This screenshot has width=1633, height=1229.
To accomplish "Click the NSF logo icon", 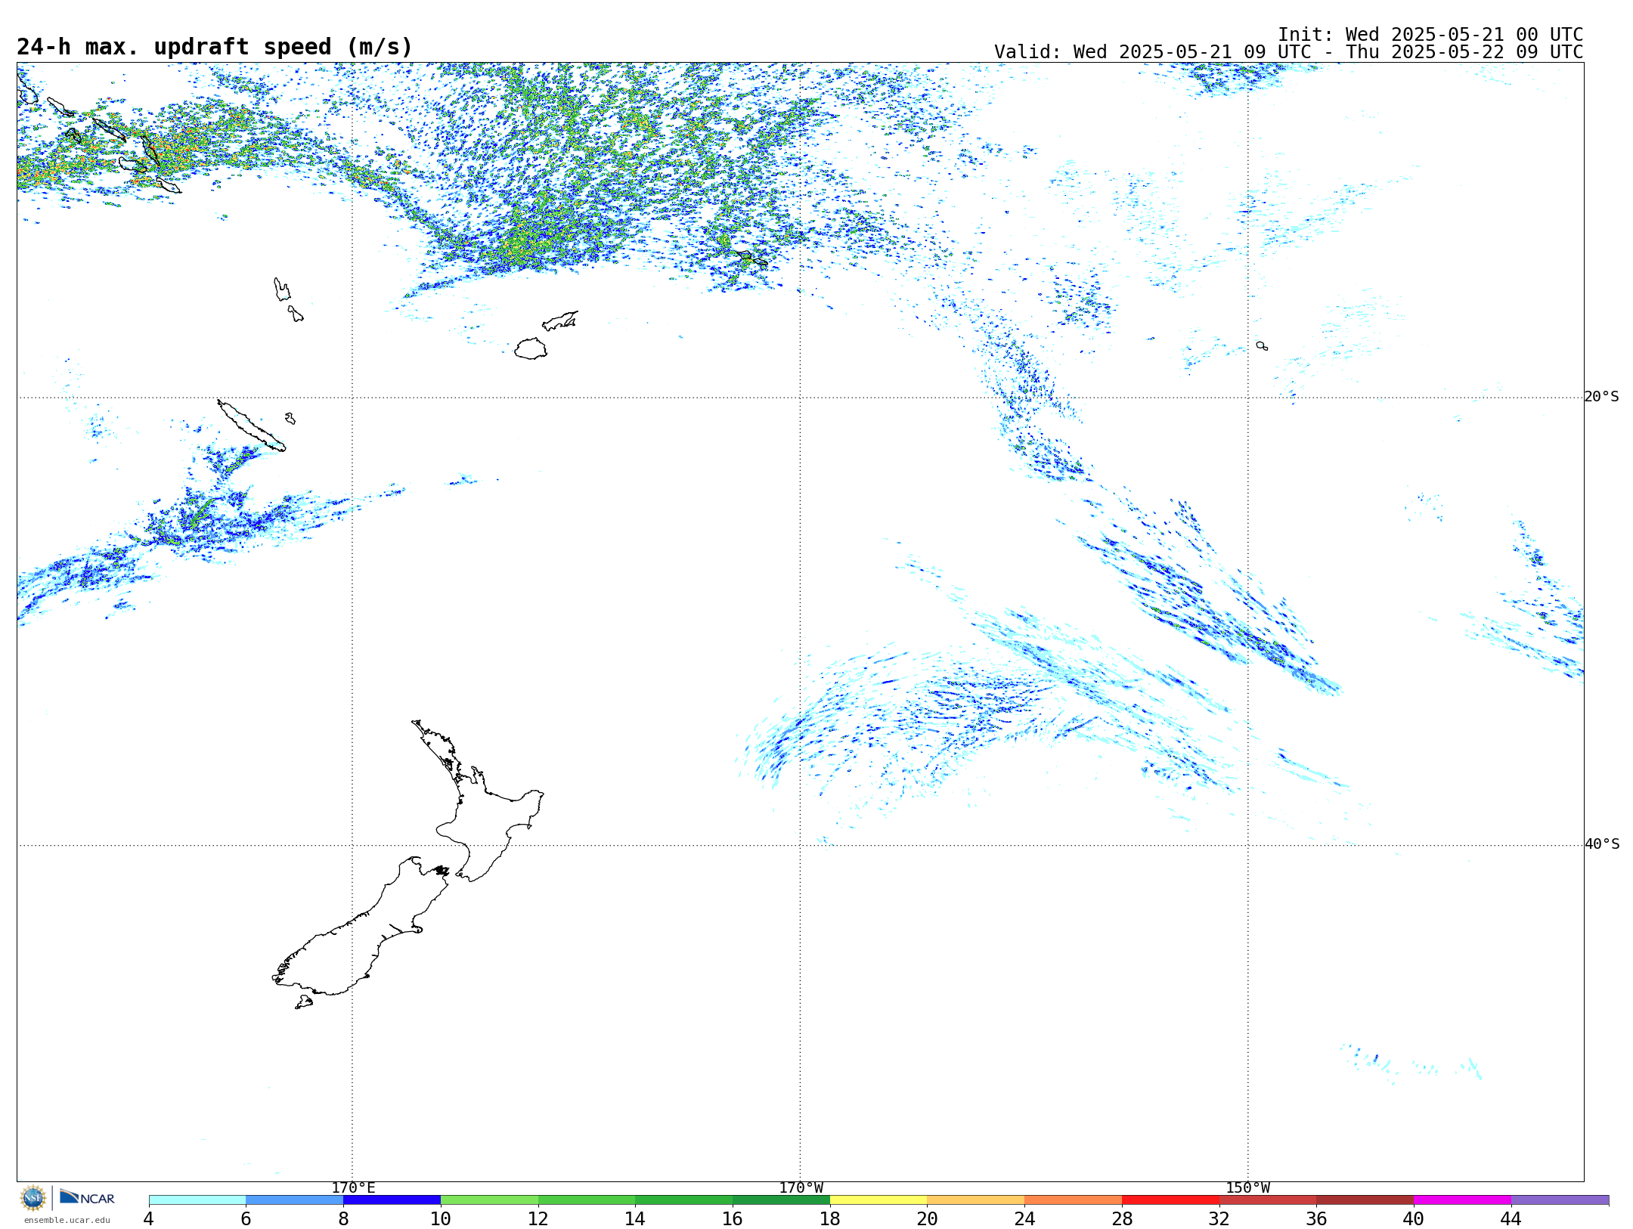I will tap(33, 1198).
